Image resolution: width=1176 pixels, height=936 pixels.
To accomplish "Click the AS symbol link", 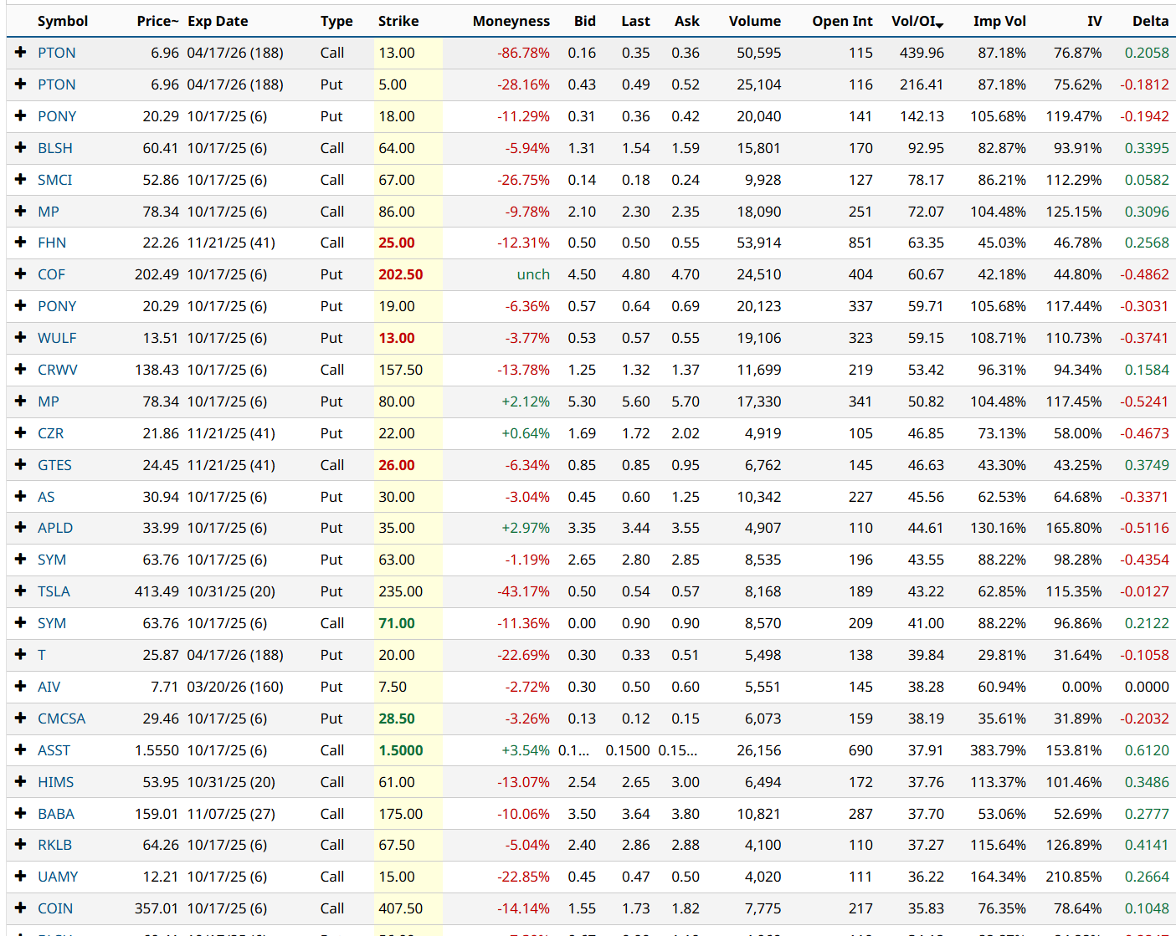I will 46,497.
